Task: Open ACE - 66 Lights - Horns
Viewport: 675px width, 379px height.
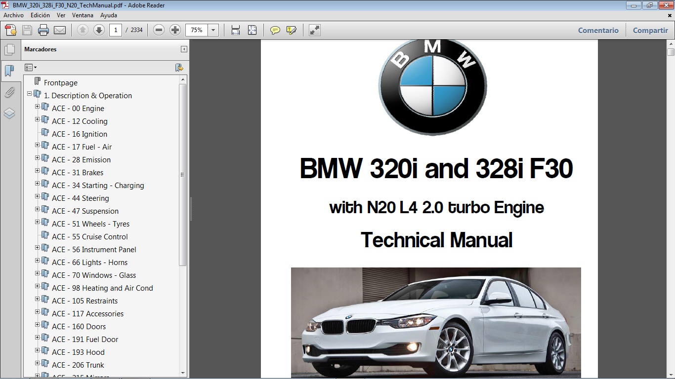Action: coord(90,263)
